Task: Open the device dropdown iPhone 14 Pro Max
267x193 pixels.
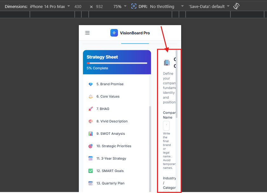Action: pos(50,6)
